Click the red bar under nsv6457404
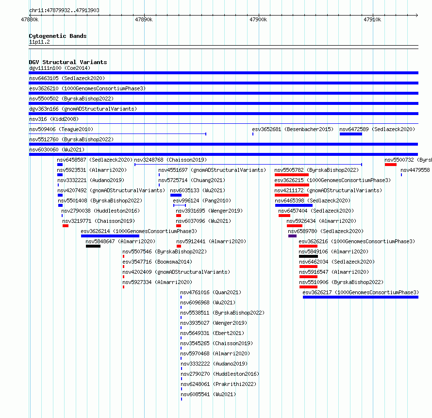 point(284,216)
